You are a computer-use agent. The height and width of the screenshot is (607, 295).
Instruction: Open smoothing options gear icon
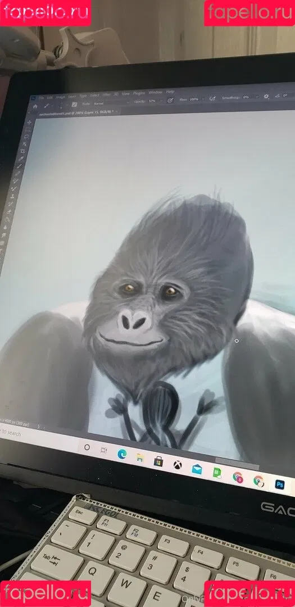(x=267, y=97)
